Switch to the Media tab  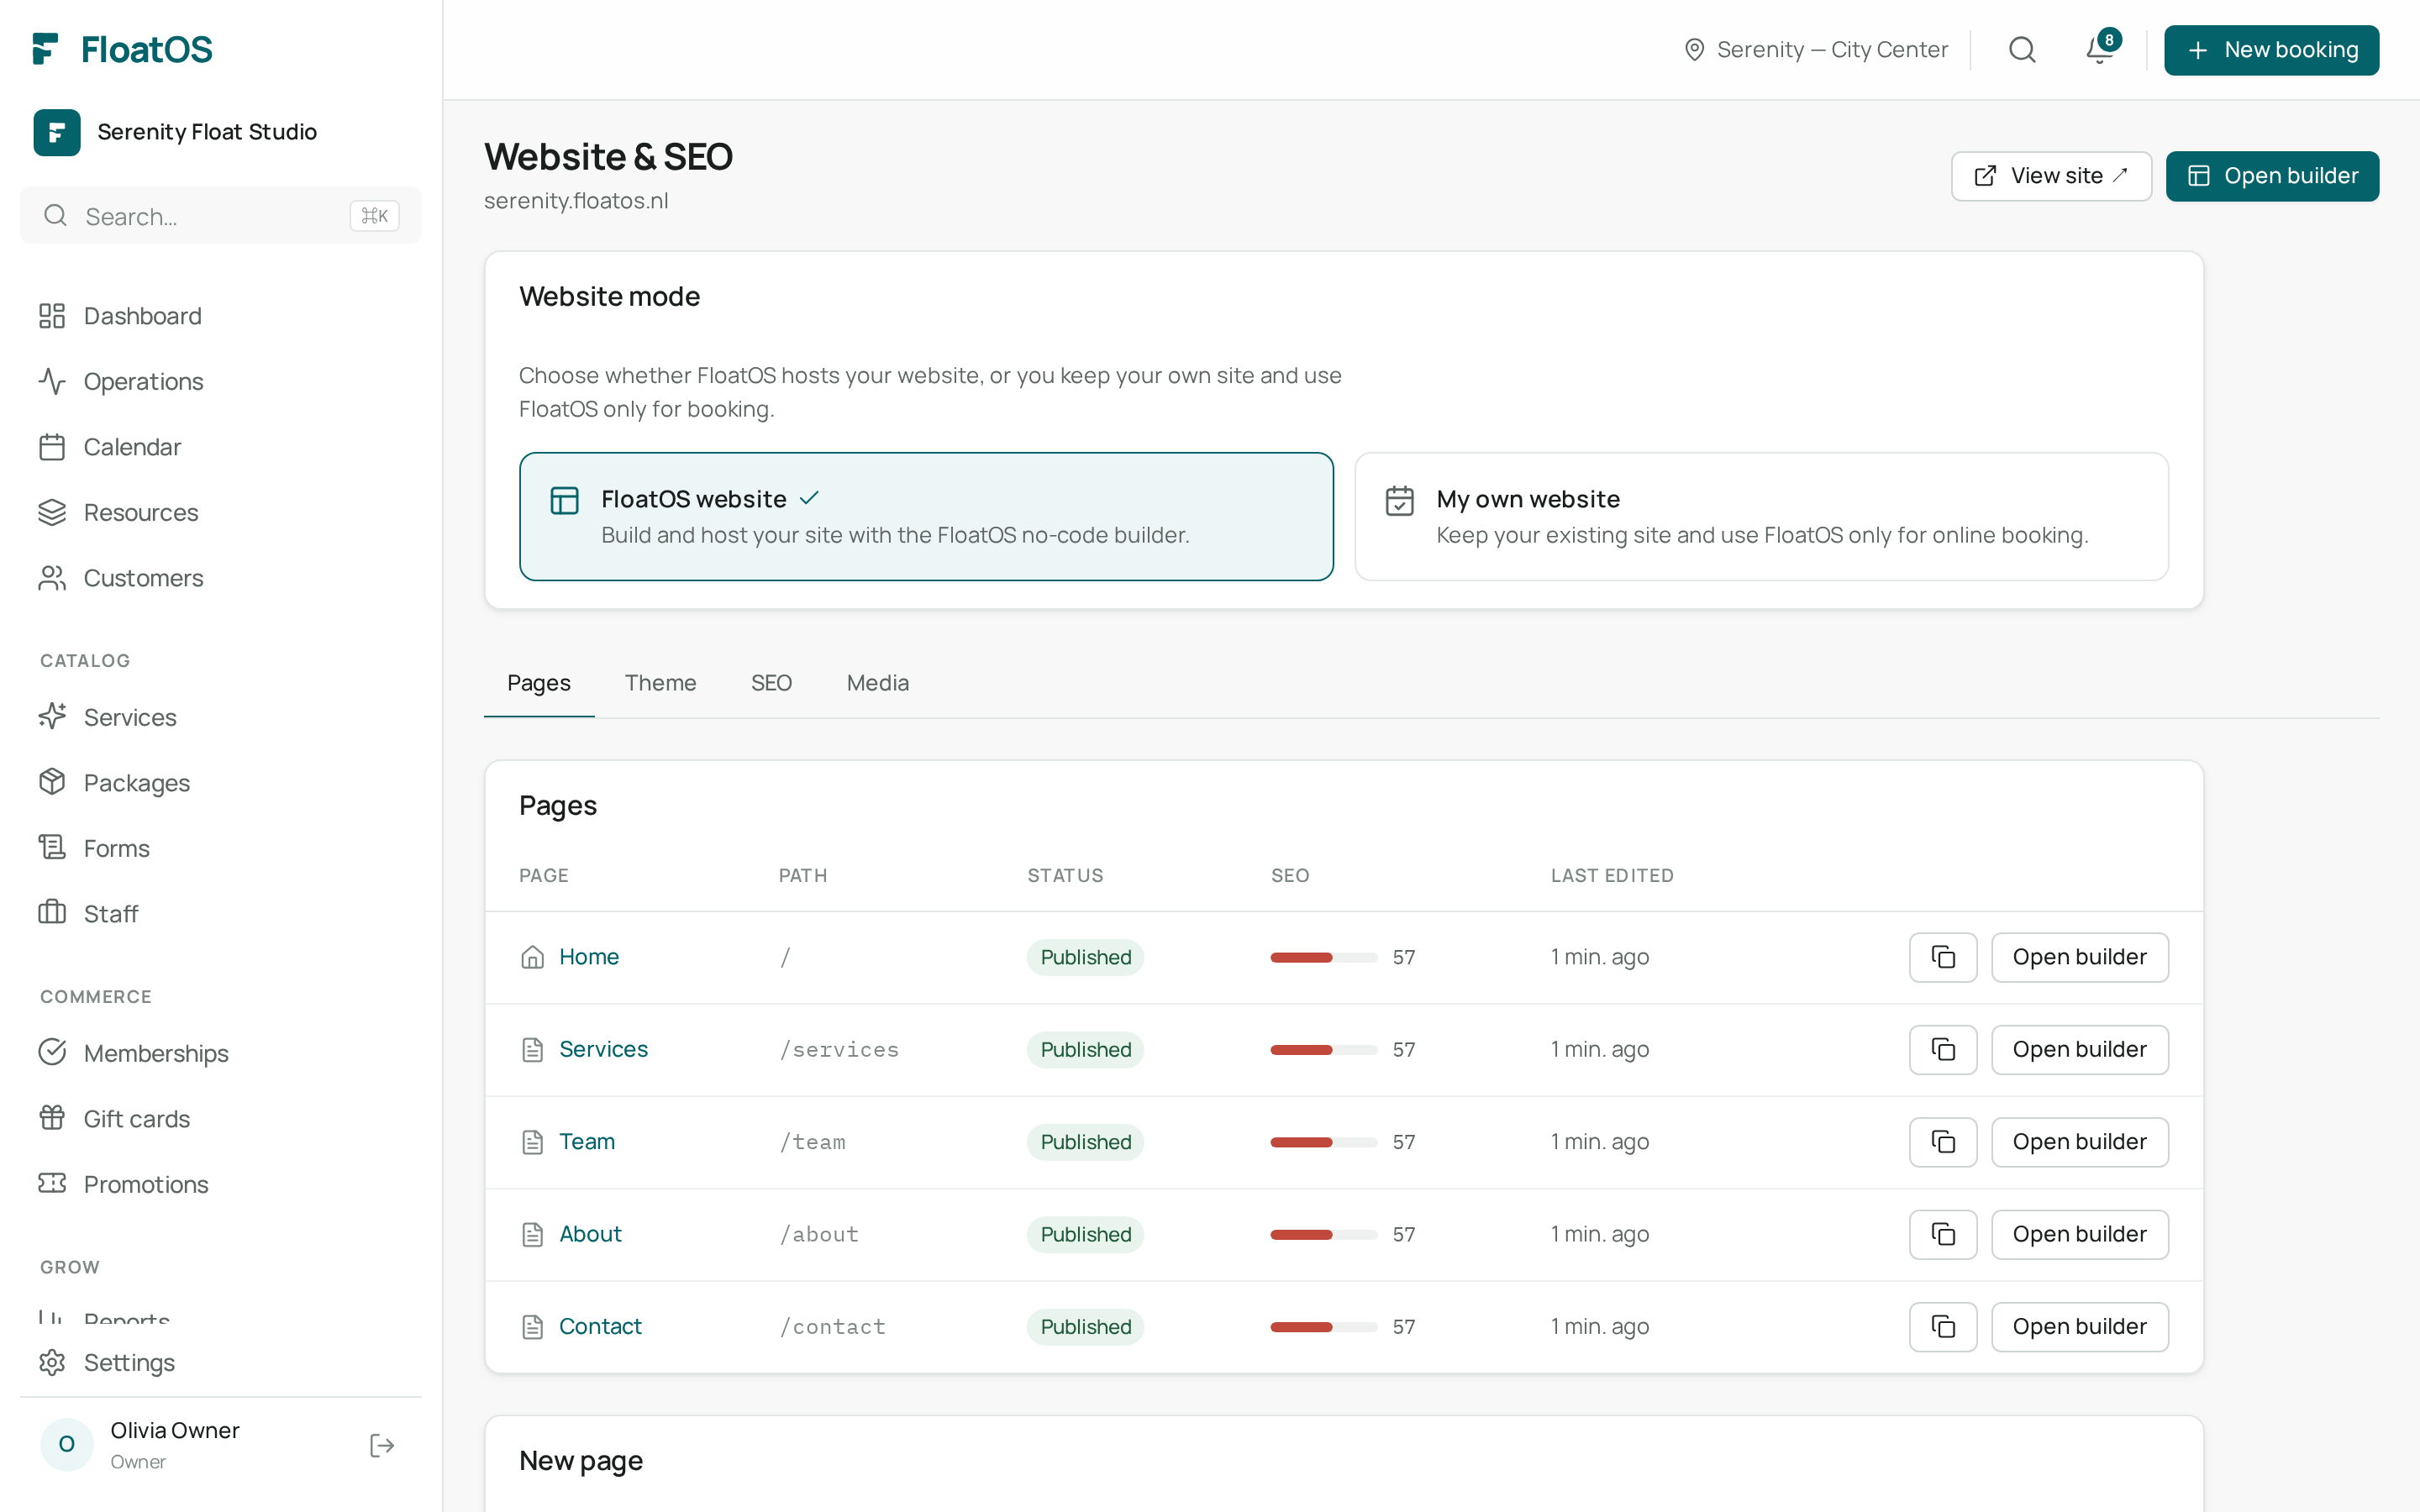click(877, 683)
